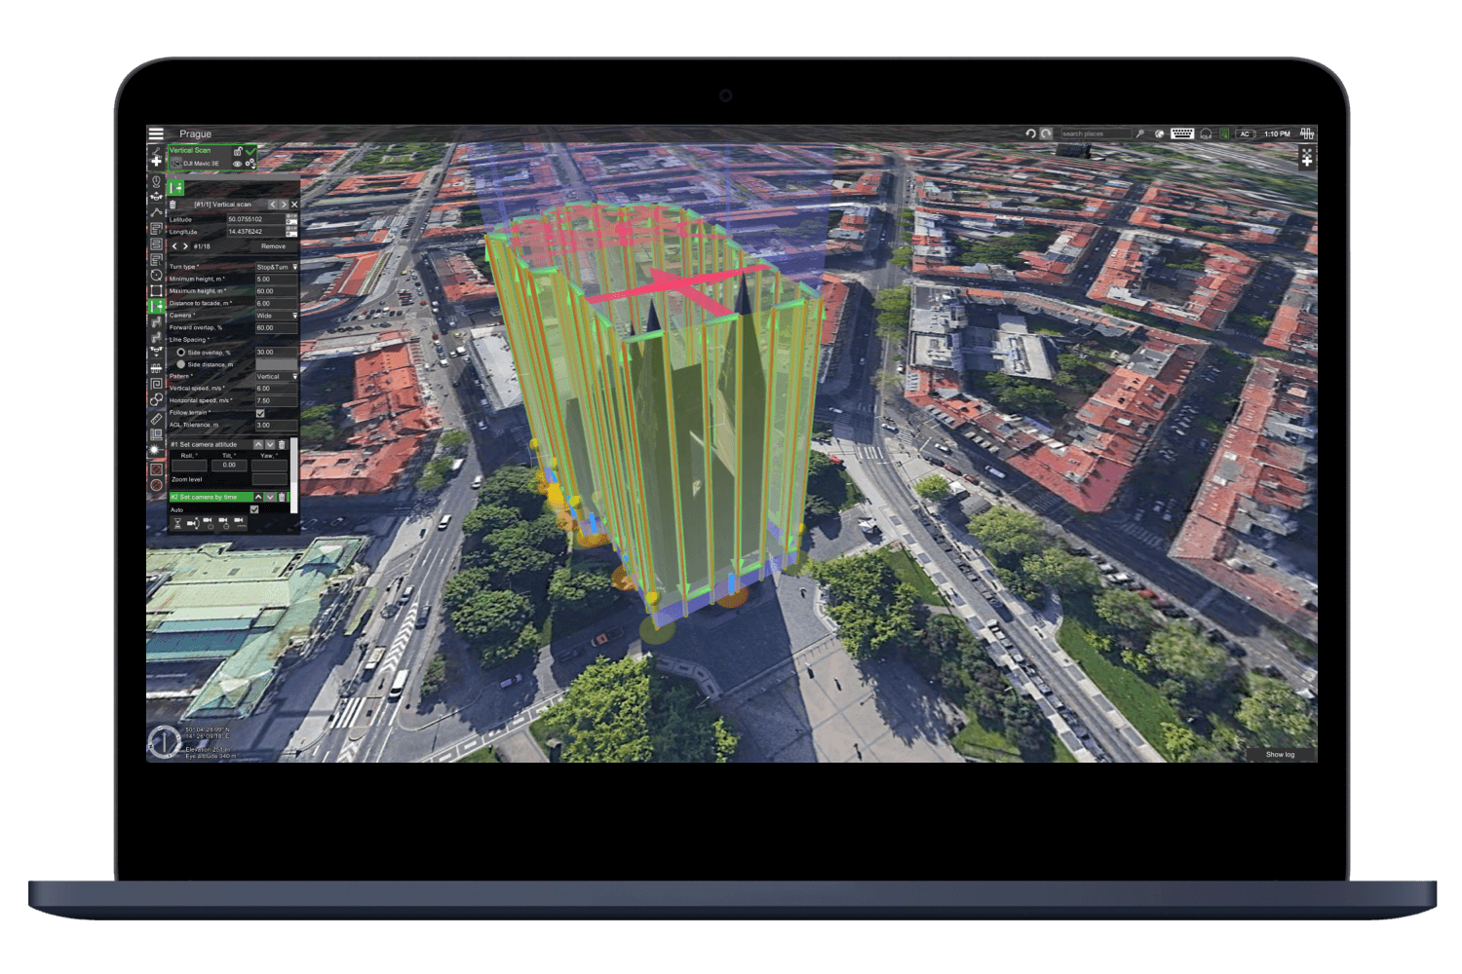Click the Undo arrow in the top bar
Image resolution: width=1462 pixels, height=974 pixels.
tap(1031, 133)
